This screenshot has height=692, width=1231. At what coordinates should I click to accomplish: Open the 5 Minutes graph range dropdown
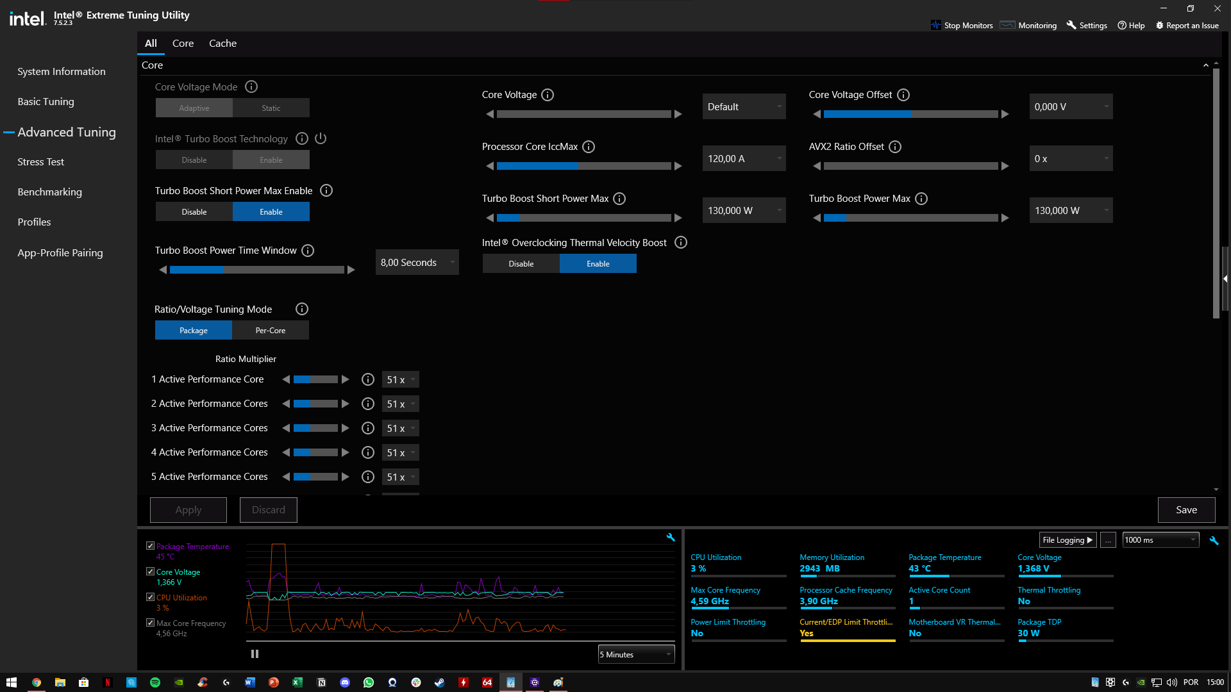636,654
